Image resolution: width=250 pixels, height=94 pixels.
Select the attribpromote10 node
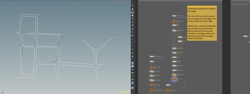point(152,76)
